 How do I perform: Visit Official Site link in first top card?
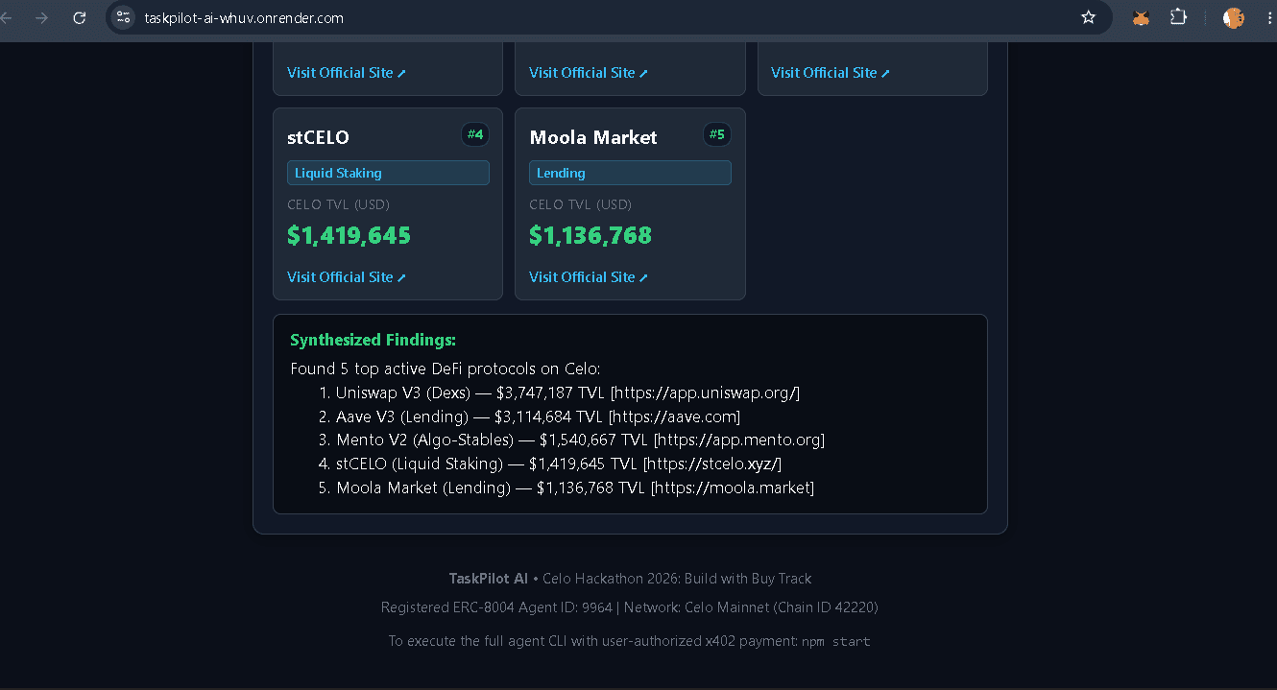[347, 72]
